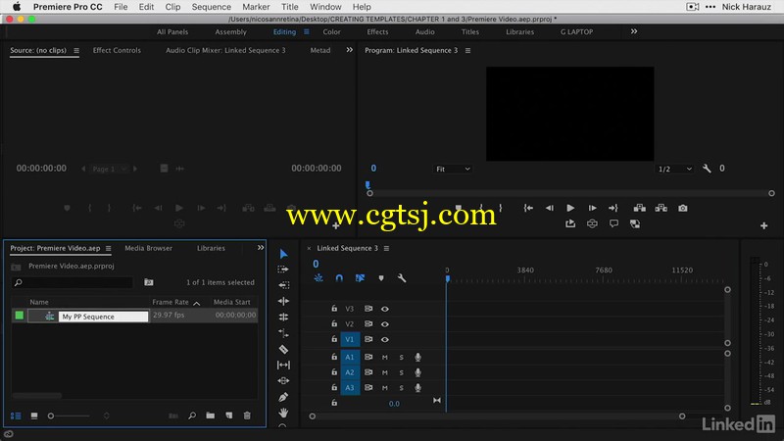Mute audio track A1
The image size is (784, 441).
point(384,358)
